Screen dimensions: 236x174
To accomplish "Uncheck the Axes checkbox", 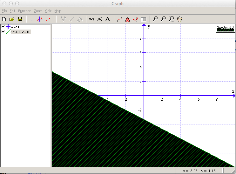I will [x=3, y=27].
